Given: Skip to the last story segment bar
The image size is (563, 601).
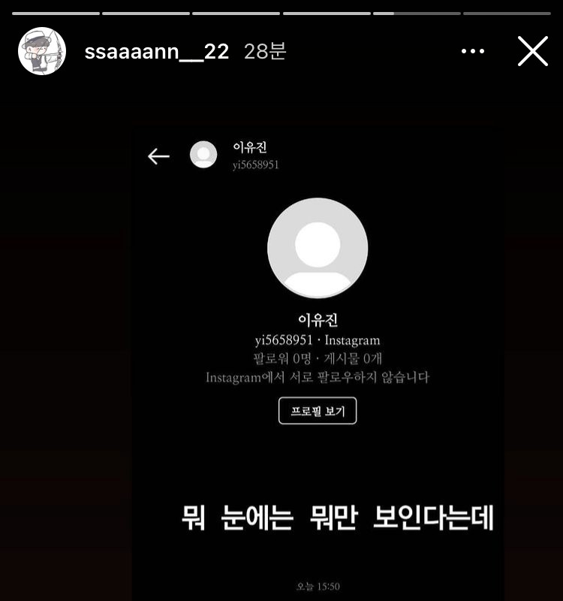Looking at the screenshot, I should point(507,14).
